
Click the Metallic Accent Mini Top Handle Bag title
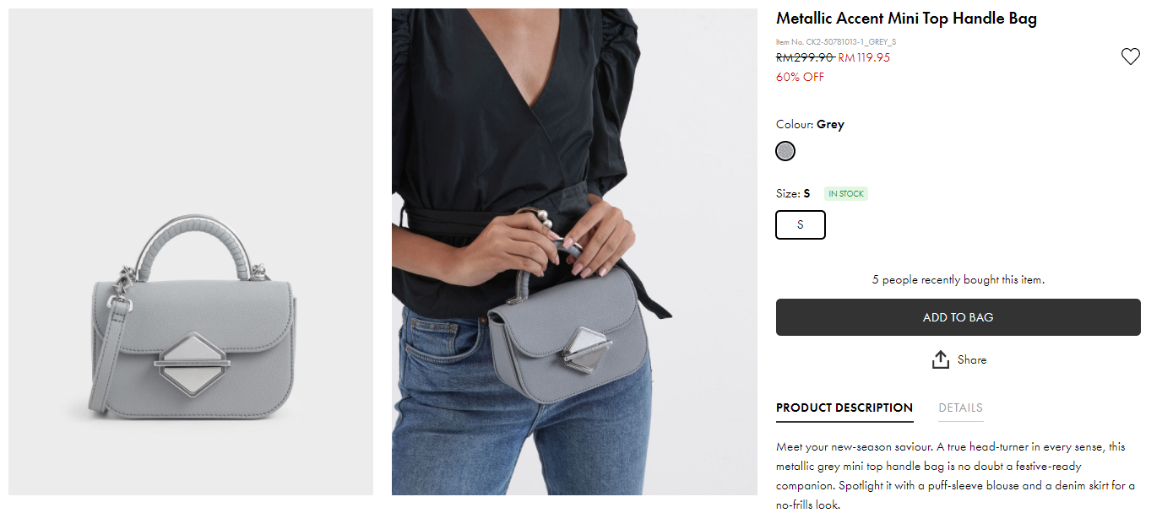906,19
